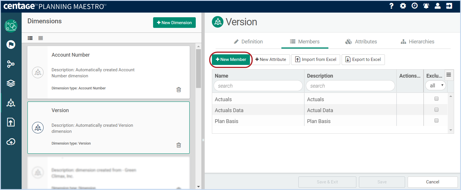Switch to the Definition tab
The image size is (461, 190).
pyautogui.click(x=248, y=42)
